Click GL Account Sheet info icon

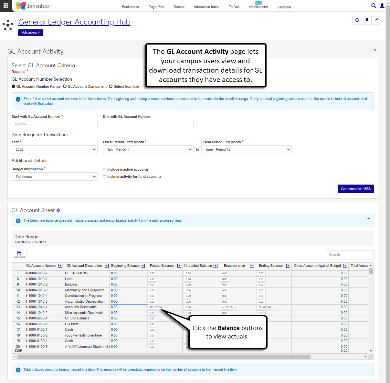coord(58,210)
